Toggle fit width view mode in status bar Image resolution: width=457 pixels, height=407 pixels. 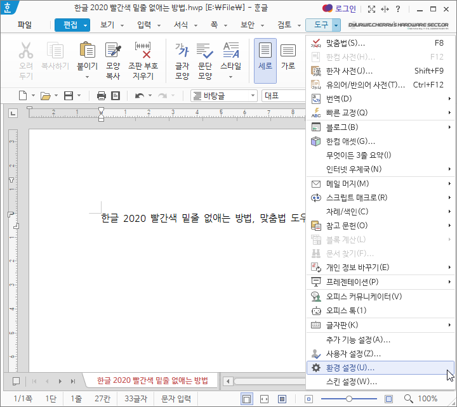(x=264, y=399)
